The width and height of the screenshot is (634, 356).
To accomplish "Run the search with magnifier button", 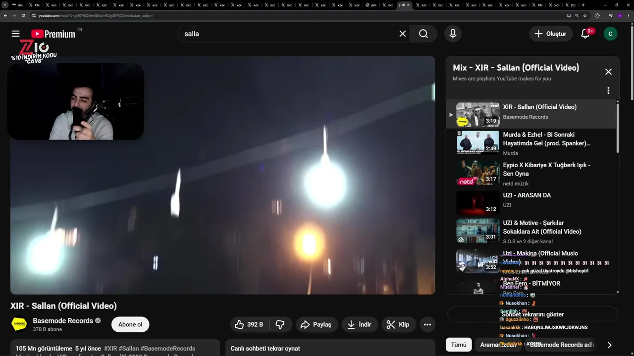I will click(423, 34).
